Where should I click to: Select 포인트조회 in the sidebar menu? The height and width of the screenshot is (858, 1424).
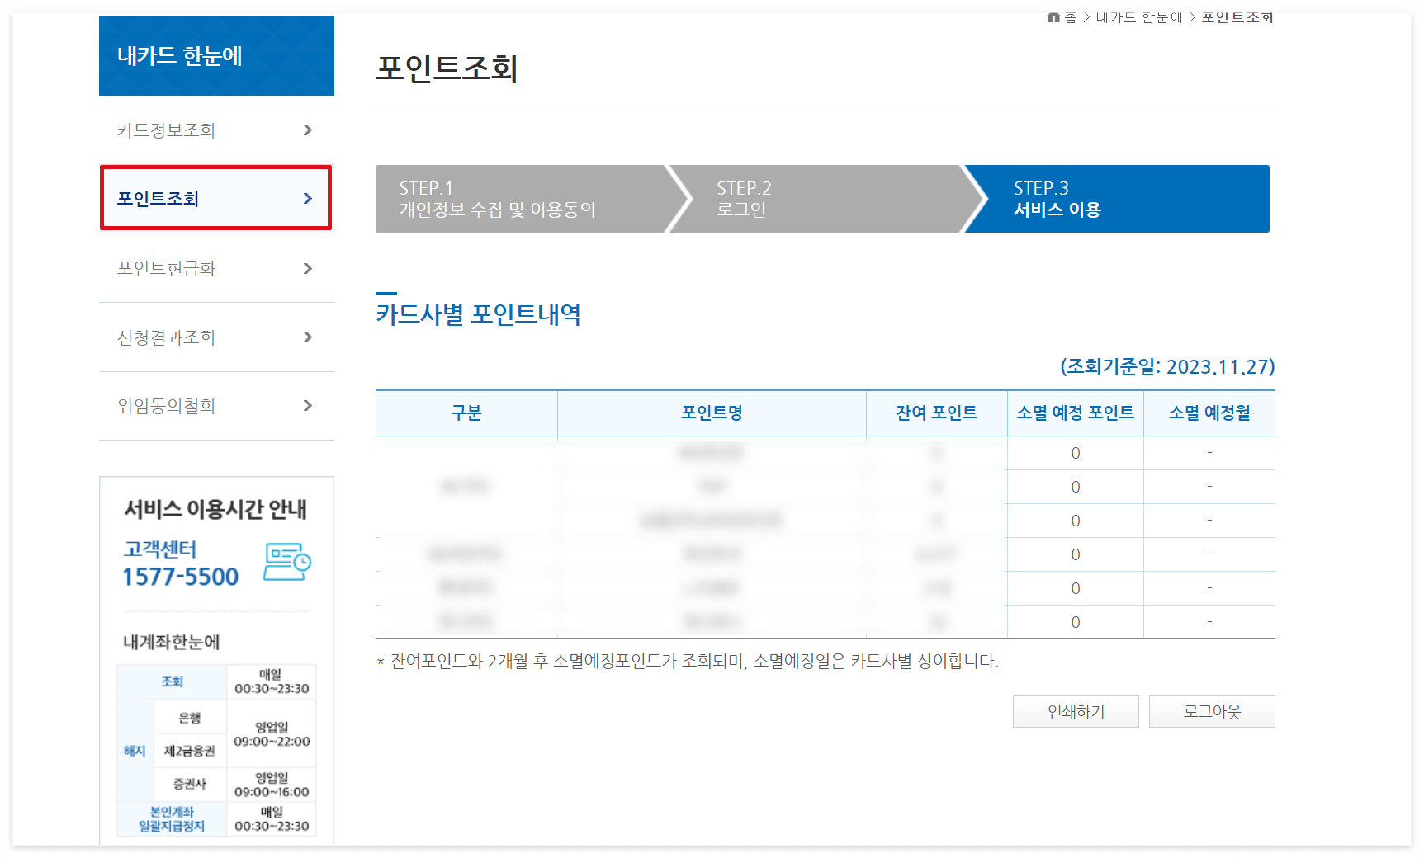[165, 198]
